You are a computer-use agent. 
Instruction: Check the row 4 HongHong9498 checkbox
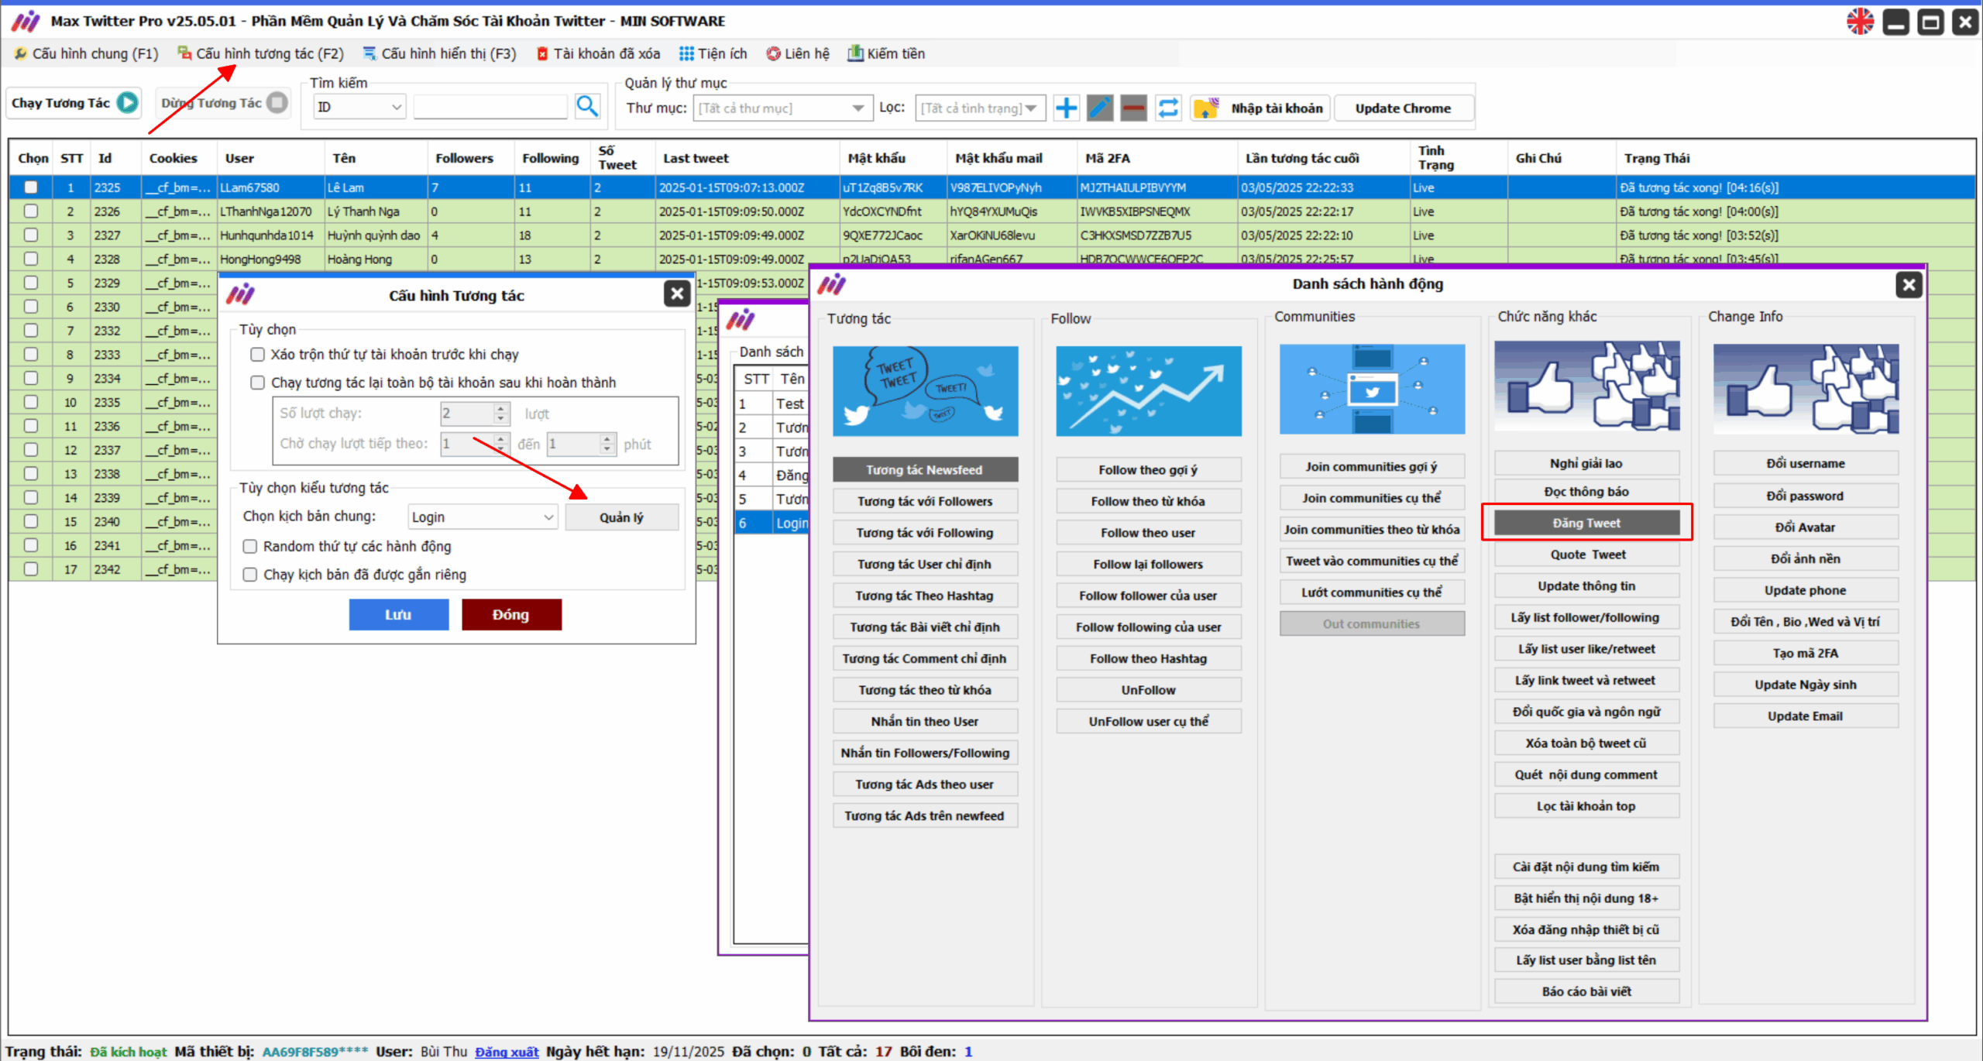(31, 259)
